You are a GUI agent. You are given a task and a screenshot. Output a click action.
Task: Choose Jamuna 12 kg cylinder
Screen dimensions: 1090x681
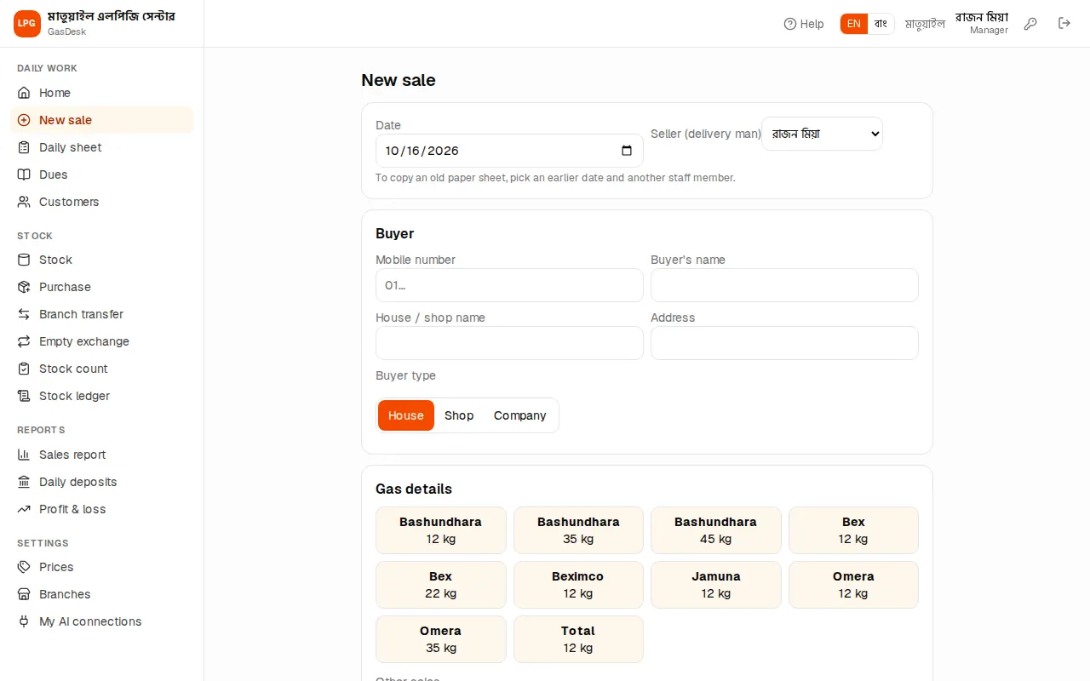(716, 585)
